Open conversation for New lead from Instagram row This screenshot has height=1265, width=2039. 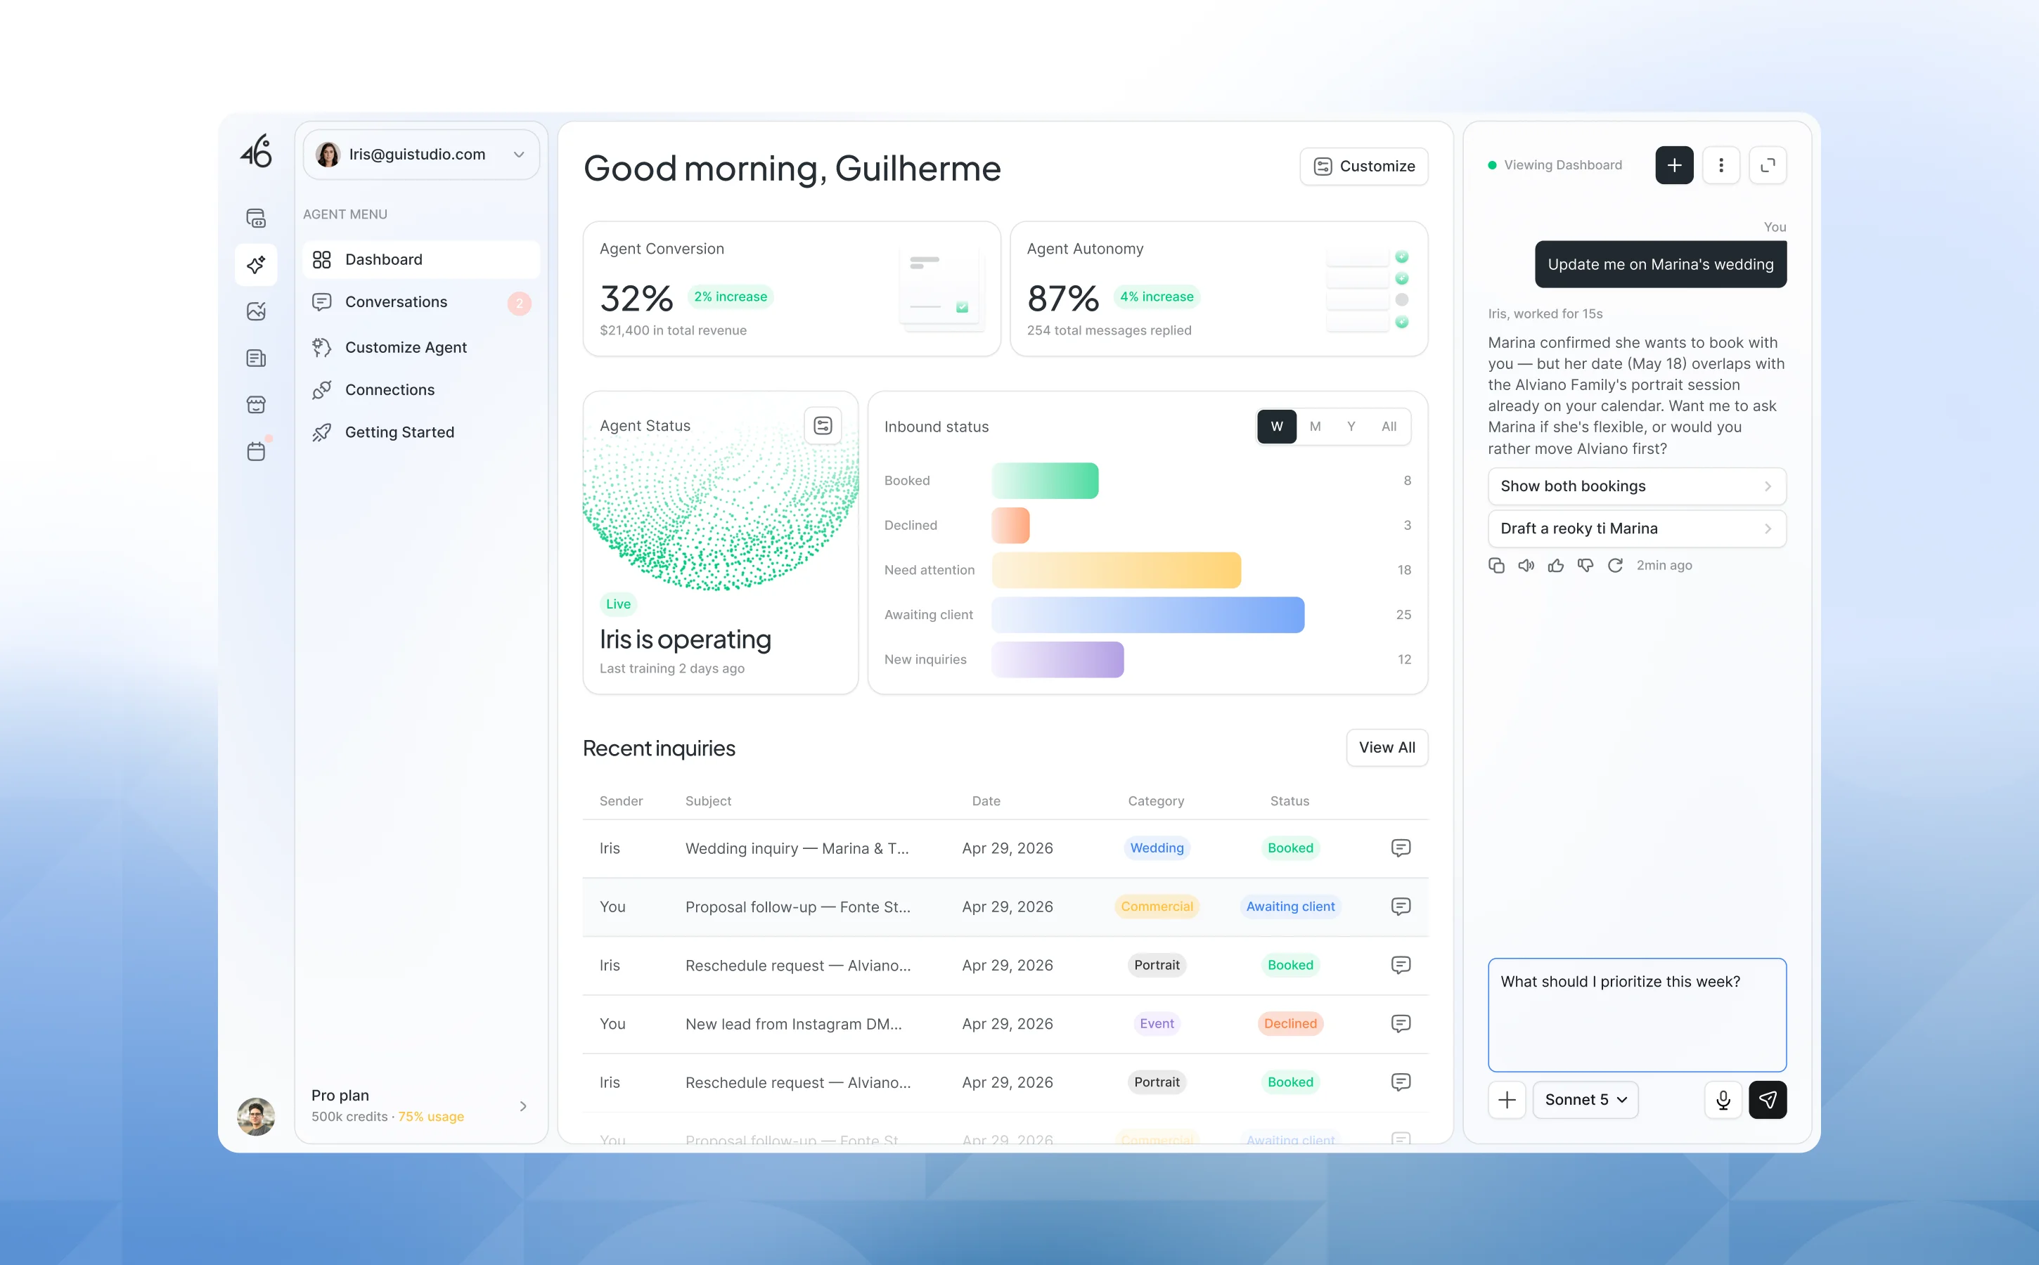point(1401,1024)
